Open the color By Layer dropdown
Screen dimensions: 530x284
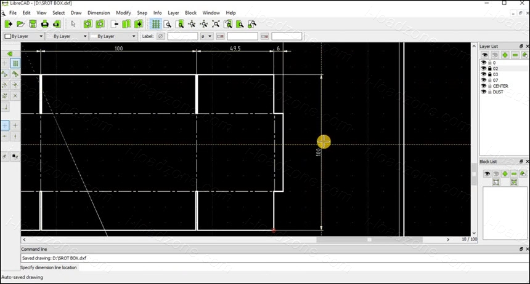23,36
